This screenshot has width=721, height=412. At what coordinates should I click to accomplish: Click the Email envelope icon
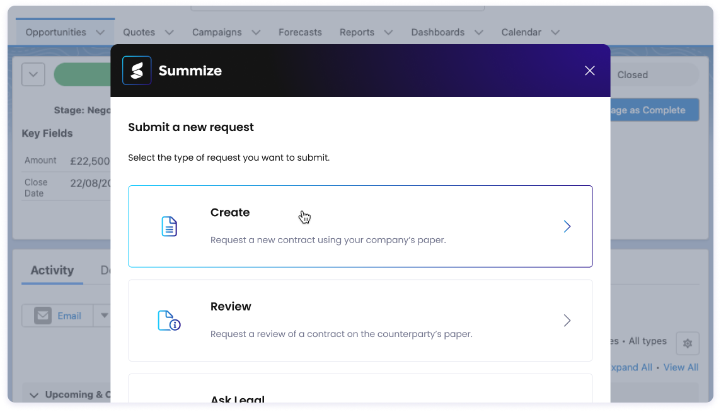[x=43, y=316]
